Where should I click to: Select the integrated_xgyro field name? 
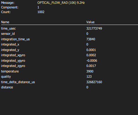pyautogui.click(x=13, y=55)
